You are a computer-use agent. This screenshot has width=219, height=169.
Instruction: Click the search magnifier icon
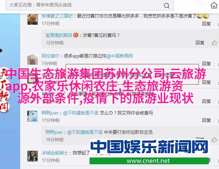coord(167,6)
